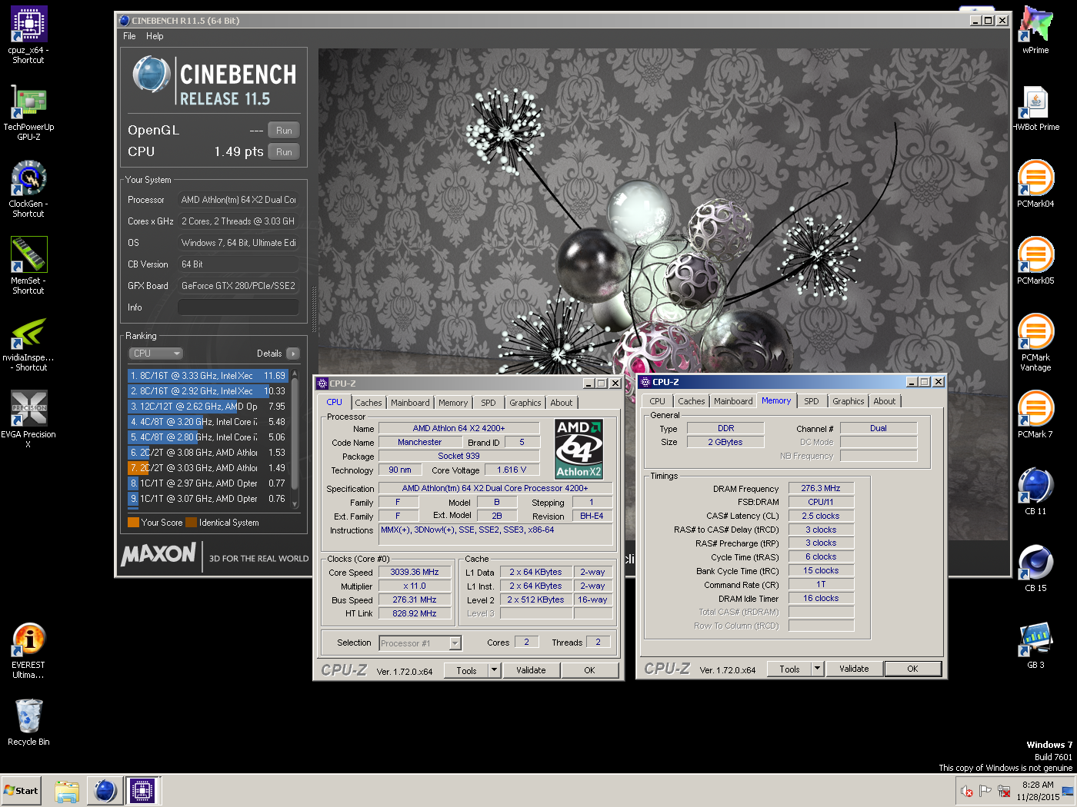Launch the PCMark05 desktop icon
The height and width of the screenshot is (807, 1077).
coord(1035,261)
